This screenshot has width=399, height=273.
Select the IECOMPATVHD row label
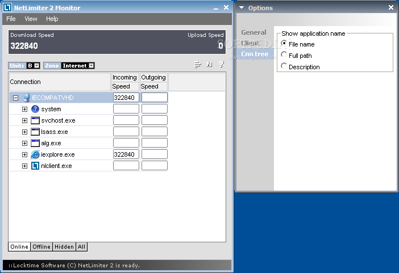pyautogui.click(x=53, y=98)
